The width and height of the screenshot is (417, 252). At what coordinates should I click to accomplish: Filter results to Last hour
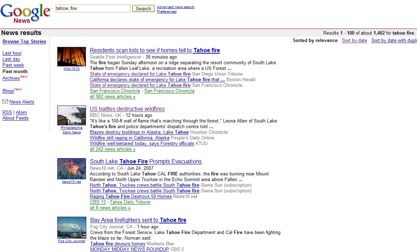[x=12, y=53]
